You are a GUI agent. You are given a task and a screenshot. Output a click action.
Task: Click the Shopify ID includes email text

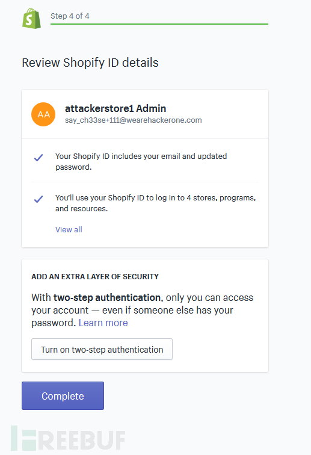[x=141, y=162]
